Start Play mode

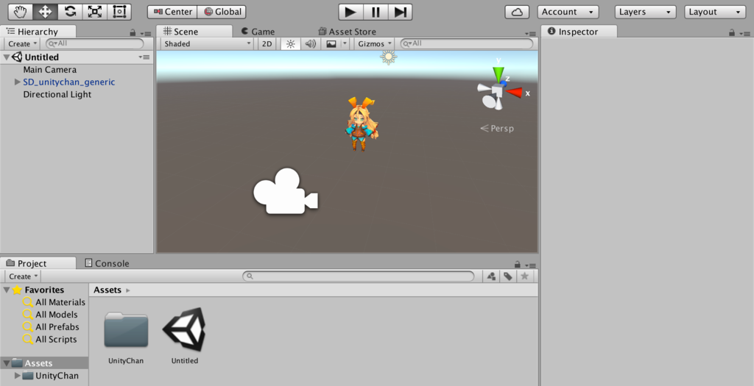(x=350, y=12)
